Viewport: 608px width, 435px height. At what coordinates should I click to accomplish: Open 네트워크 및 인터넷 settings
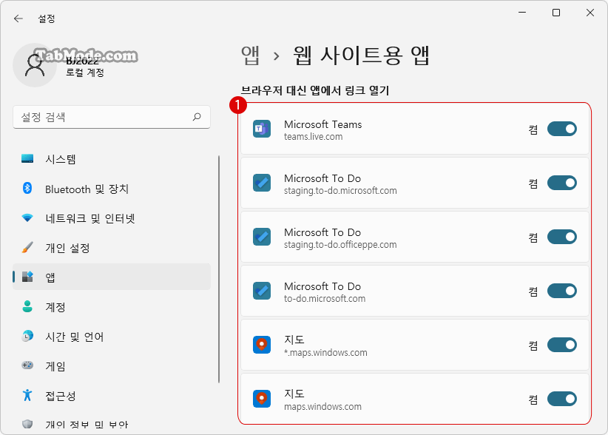112,218
